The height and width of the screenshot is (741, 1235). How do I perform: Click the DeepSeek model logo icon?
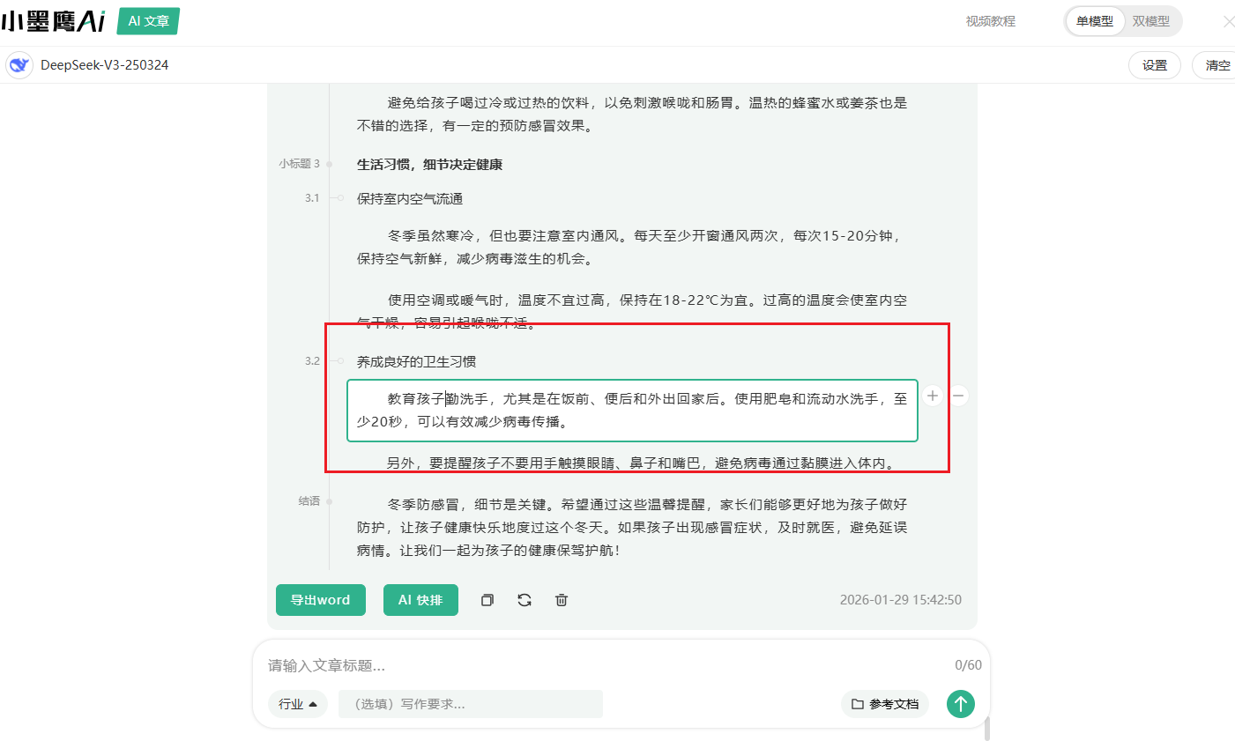click(19, 65)
